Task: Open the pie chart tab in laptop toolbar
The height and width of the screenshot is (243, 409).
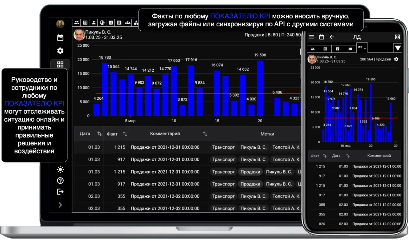Action: (x=102, y=23)
